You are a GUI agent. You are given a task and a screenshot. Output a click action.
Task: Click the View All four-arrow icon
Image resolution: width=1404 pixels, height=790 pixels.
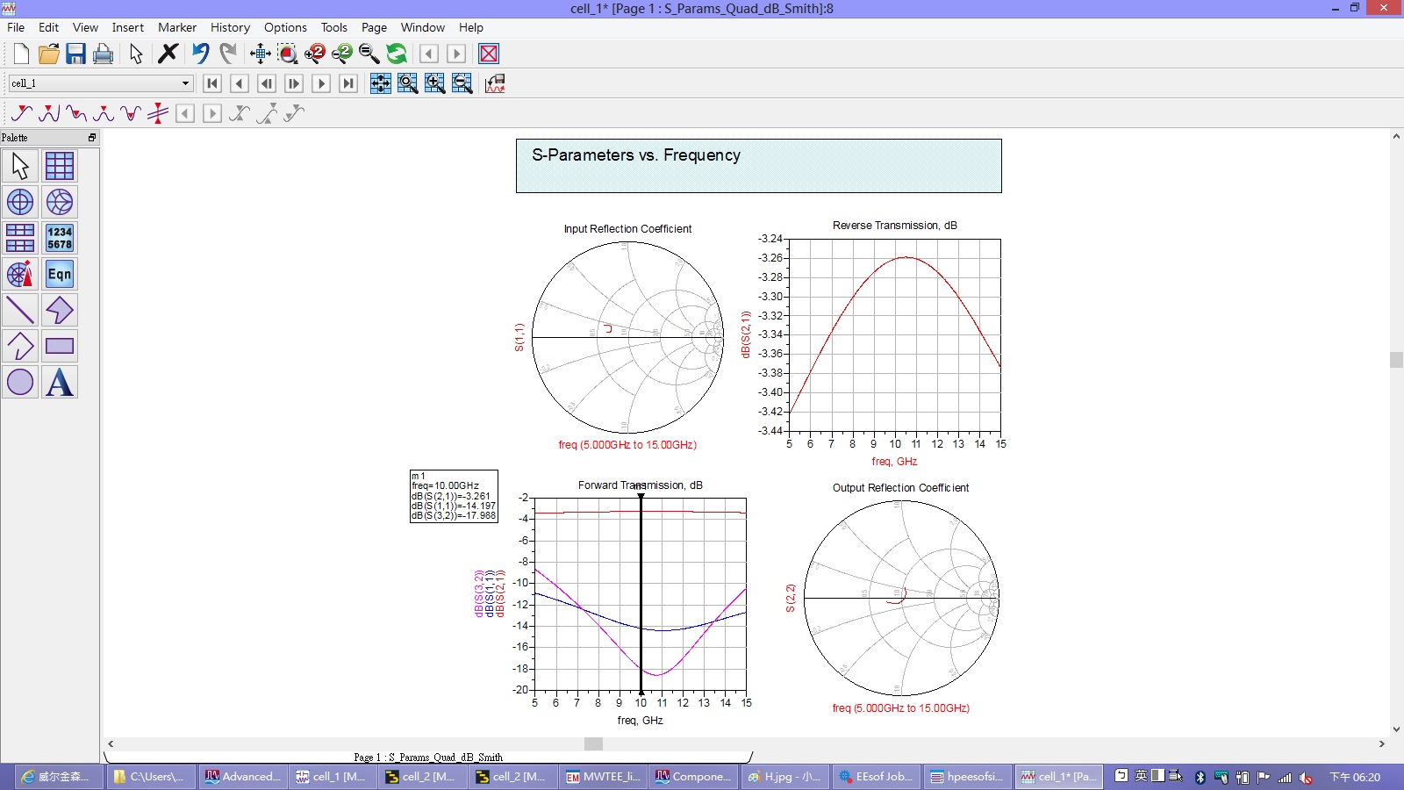(x=260, y=54)
